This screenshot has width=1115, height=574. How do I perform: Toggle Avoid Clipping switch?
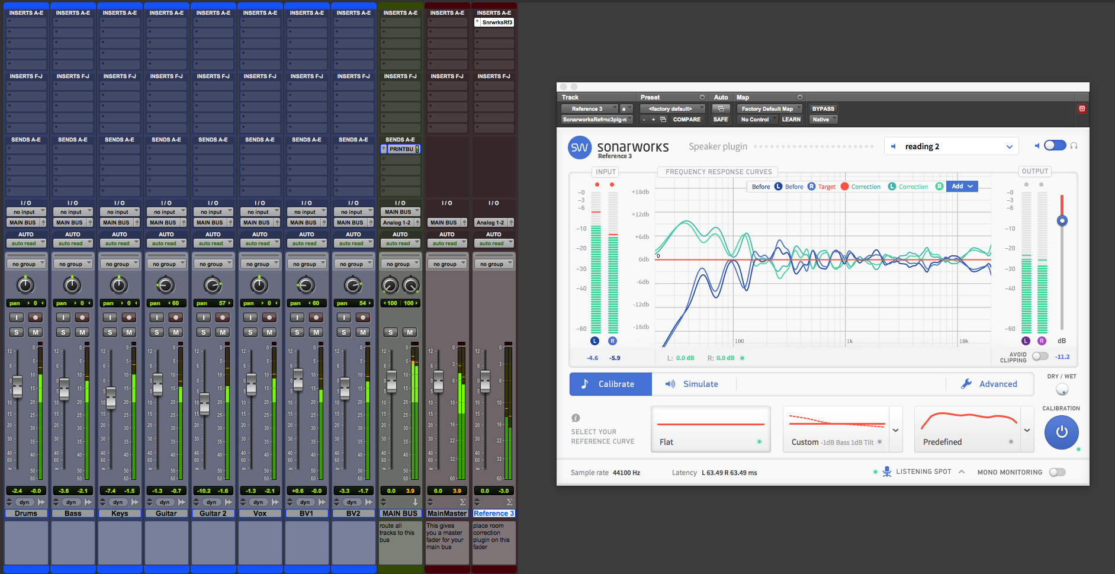(x=1040, y=357)
